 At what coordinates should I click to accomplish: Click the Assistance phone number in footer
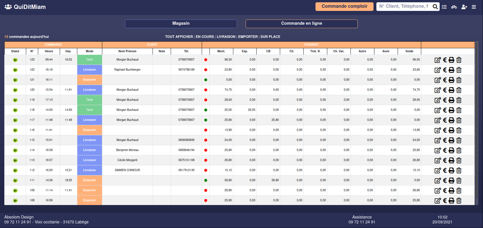(x=362, y=222)
